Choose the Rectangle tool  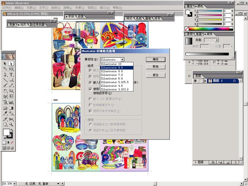[x=11, y=80]
